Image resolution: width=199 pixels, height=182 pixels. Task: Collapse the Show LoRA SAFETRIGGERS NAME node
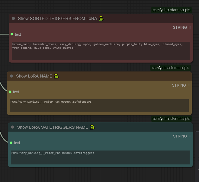[x=12, y=127]
